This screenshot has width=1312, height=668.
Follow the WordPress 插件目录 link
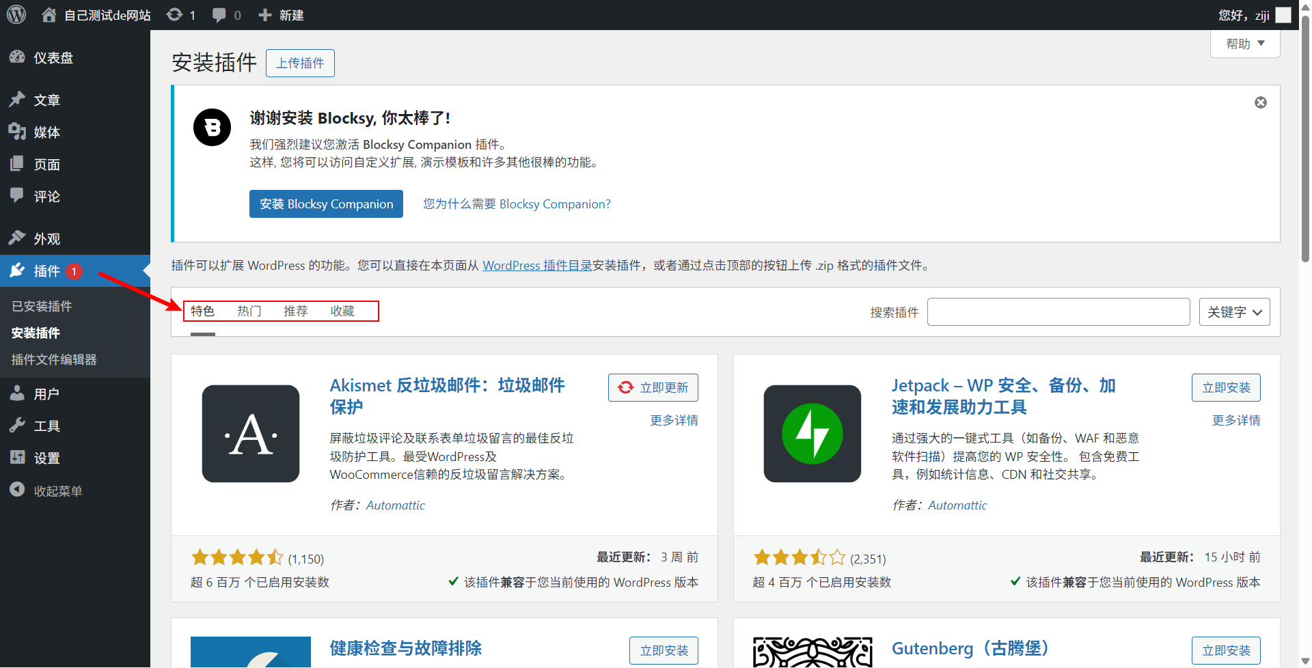pyautogui.click(x=537, y=265)
